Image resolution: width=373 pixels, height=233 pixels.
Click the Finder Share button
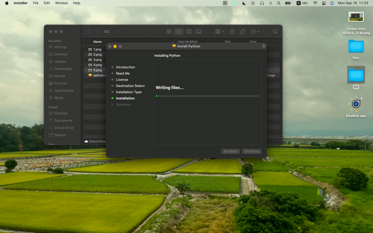point(232,32)
